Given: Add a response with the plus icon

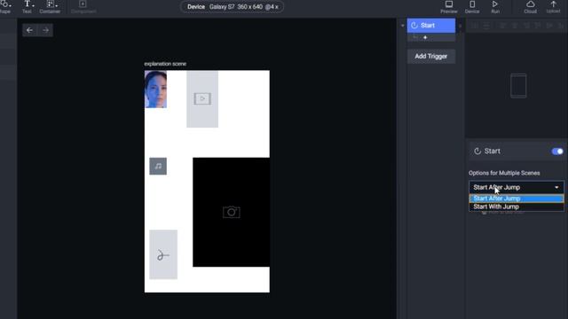Looking at the screenshot, I should [x=425, y=37].
